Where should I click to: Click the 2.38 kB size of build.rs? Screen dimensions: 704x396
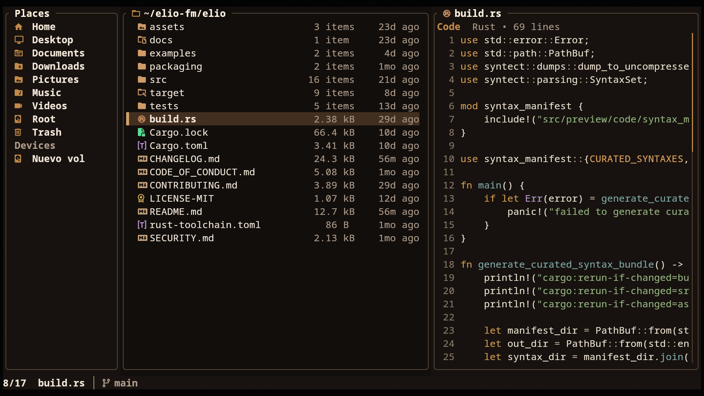pos(334,119)
